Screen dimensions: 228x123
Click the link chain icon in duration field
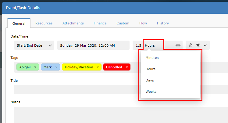(178, 45)
